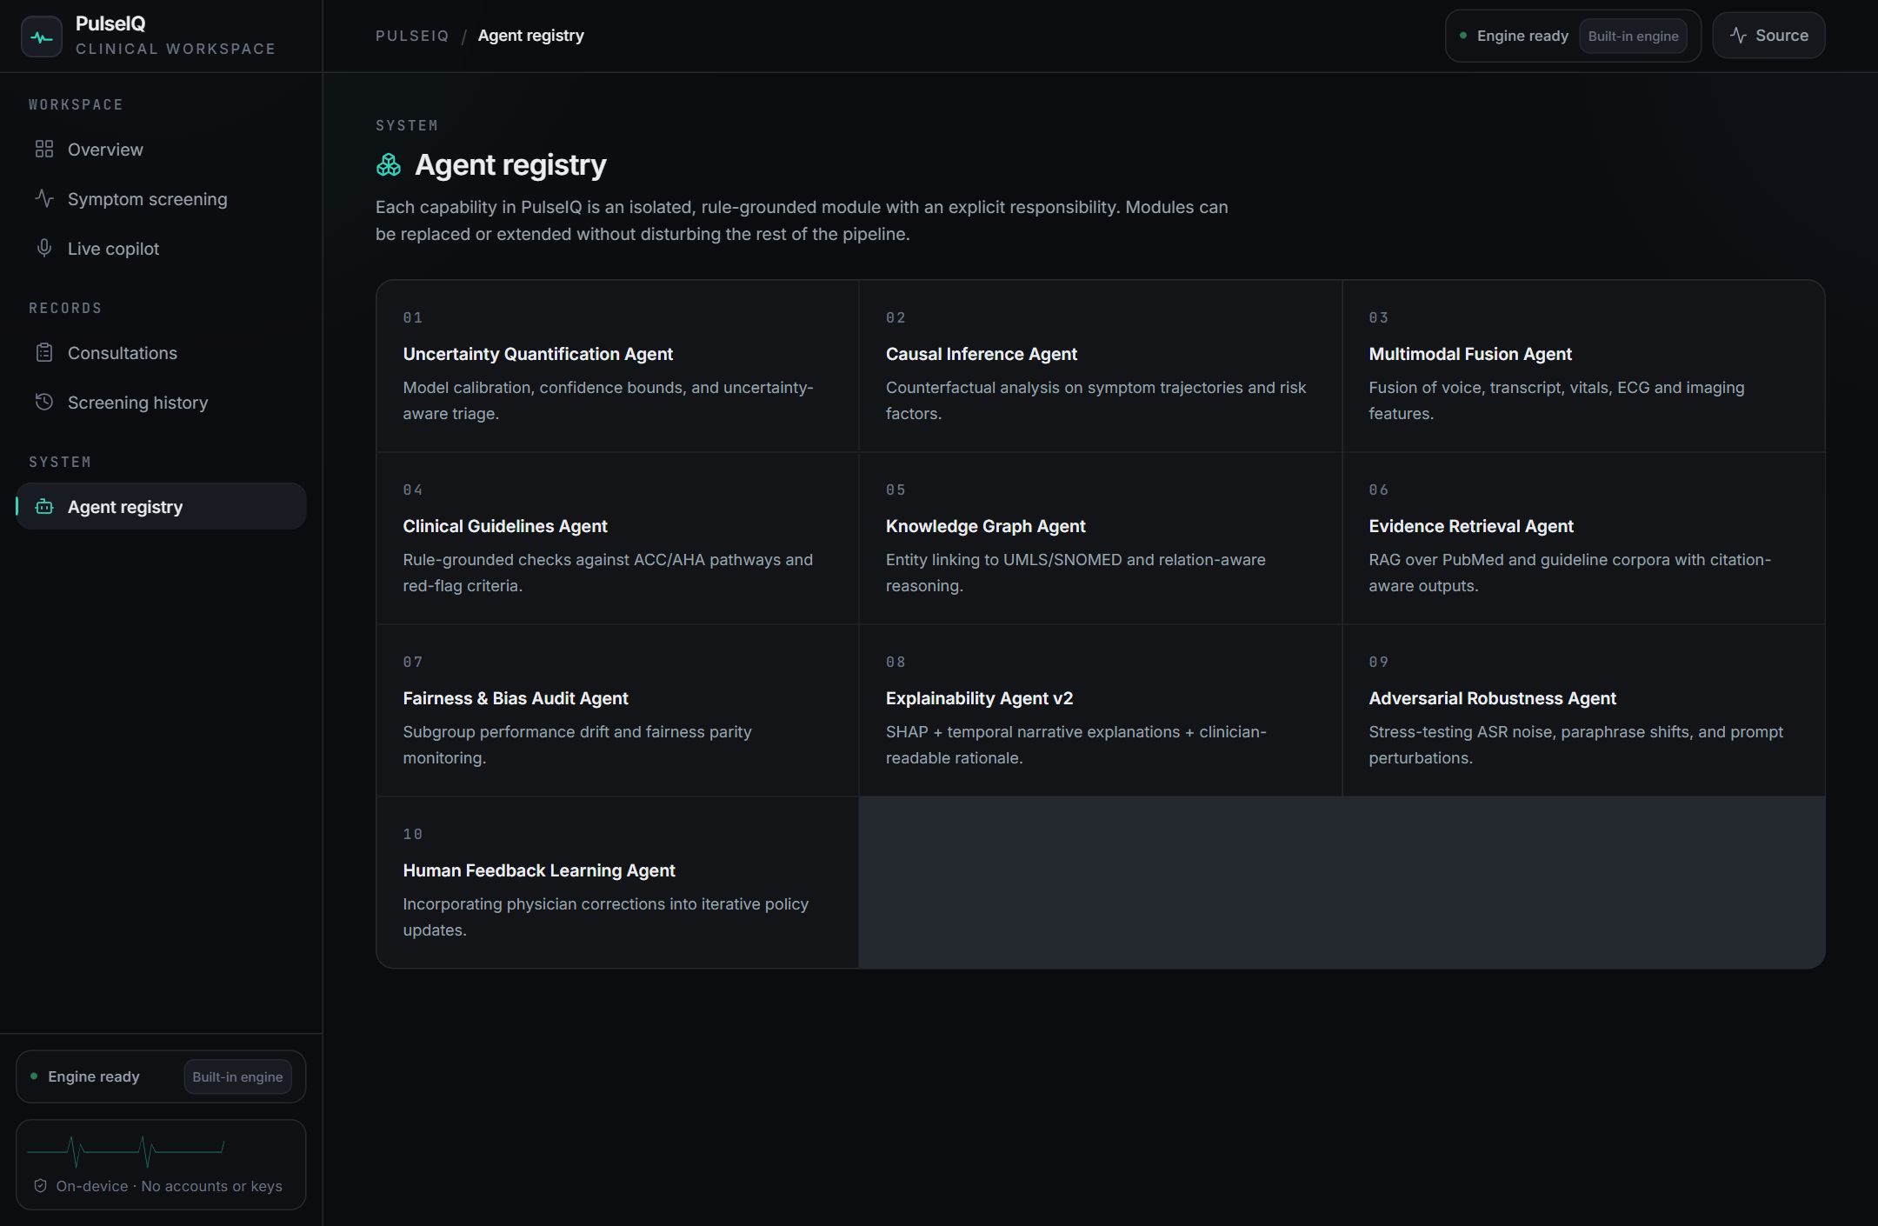Click the Agent registry breadcrumb
Viewport: 1878px width, 1226px height.
click(x=531, y=36)
